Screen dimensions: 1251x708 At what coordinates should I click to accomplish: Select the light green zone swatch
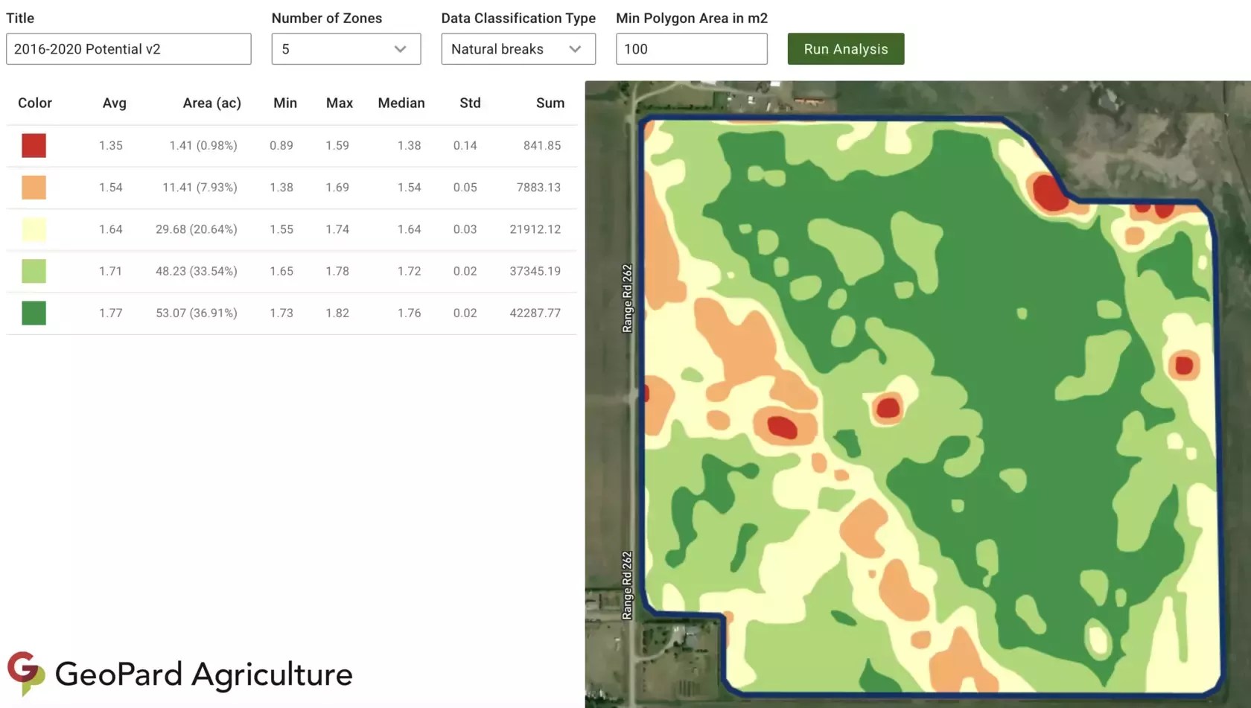(x=34, y=271)
